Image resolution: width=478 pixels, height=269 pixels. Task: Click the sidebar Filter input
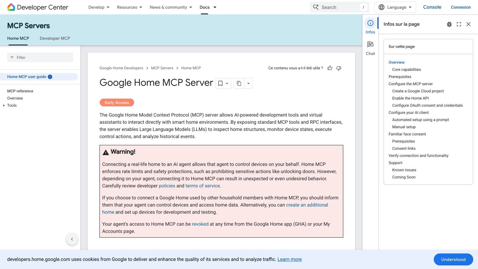point(40,57)
